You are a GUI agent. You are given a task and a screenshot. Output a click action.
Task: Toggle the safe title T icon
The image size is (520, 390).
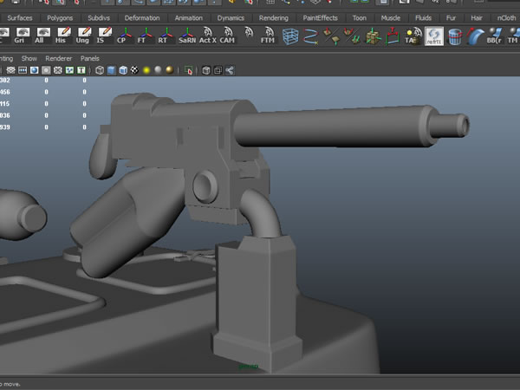[81, 70]
